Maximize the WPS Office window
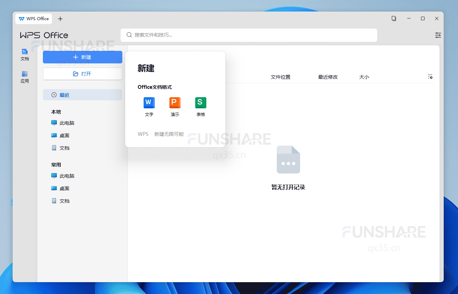The width and height of the screenshot is (458, 294). pos(423,18)
